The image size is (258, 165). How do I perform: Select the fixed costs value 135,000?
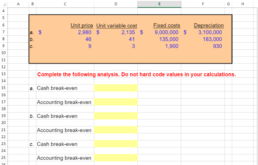tap(169, 39)
